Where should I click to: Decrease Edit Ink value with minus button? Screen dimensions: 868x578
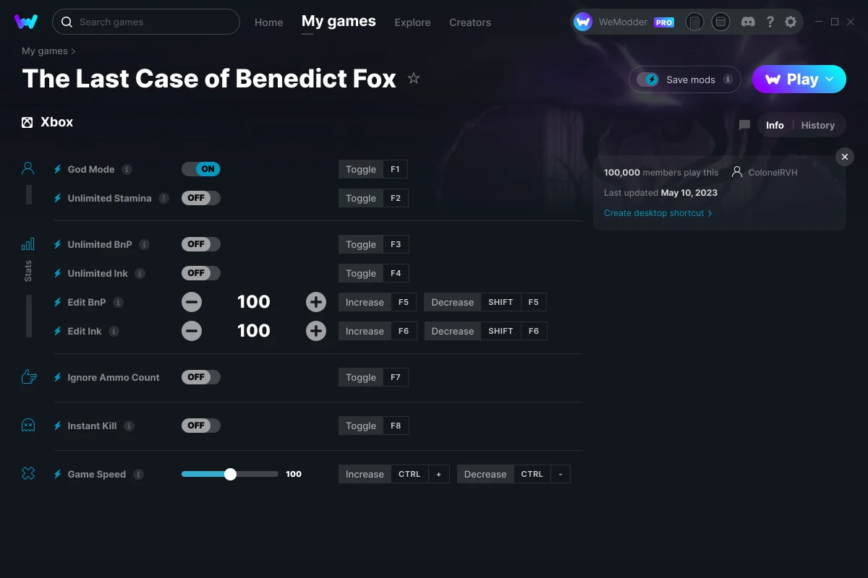(192, 331)
